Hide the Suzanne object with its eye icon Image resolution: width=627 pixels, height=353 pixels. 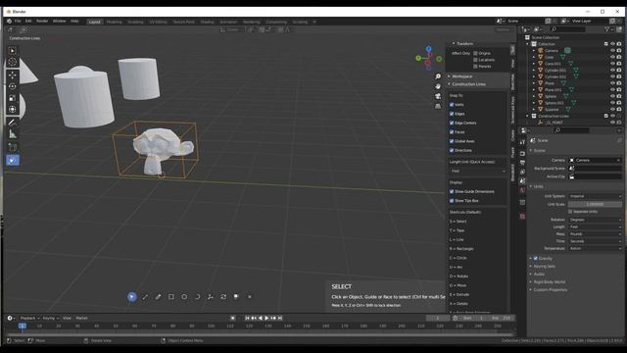click(612, 109)
